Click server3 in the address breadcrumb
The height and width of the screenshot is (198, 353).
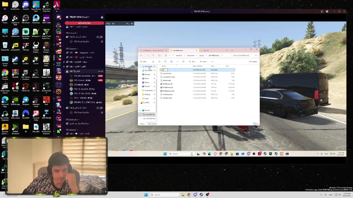179,55
